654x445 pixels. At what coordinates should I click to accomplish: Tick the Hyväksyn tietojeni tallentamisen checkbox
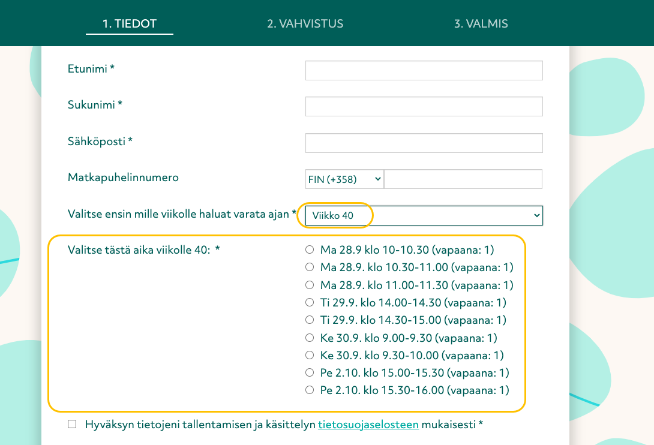click(72, 425)
